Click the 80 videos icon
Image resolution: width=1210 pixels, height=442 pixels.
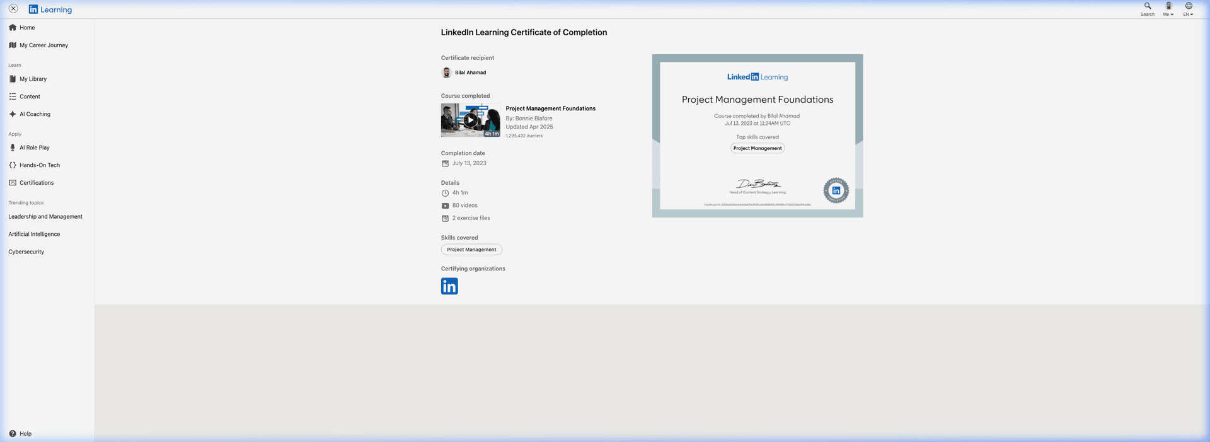pos(445,206)
